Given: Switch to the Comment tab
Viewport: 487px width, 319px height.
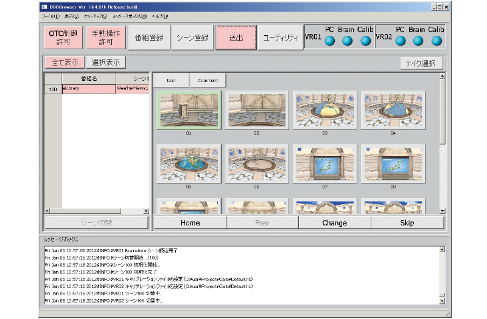Looking at the screenshot, I should [208, 80].
